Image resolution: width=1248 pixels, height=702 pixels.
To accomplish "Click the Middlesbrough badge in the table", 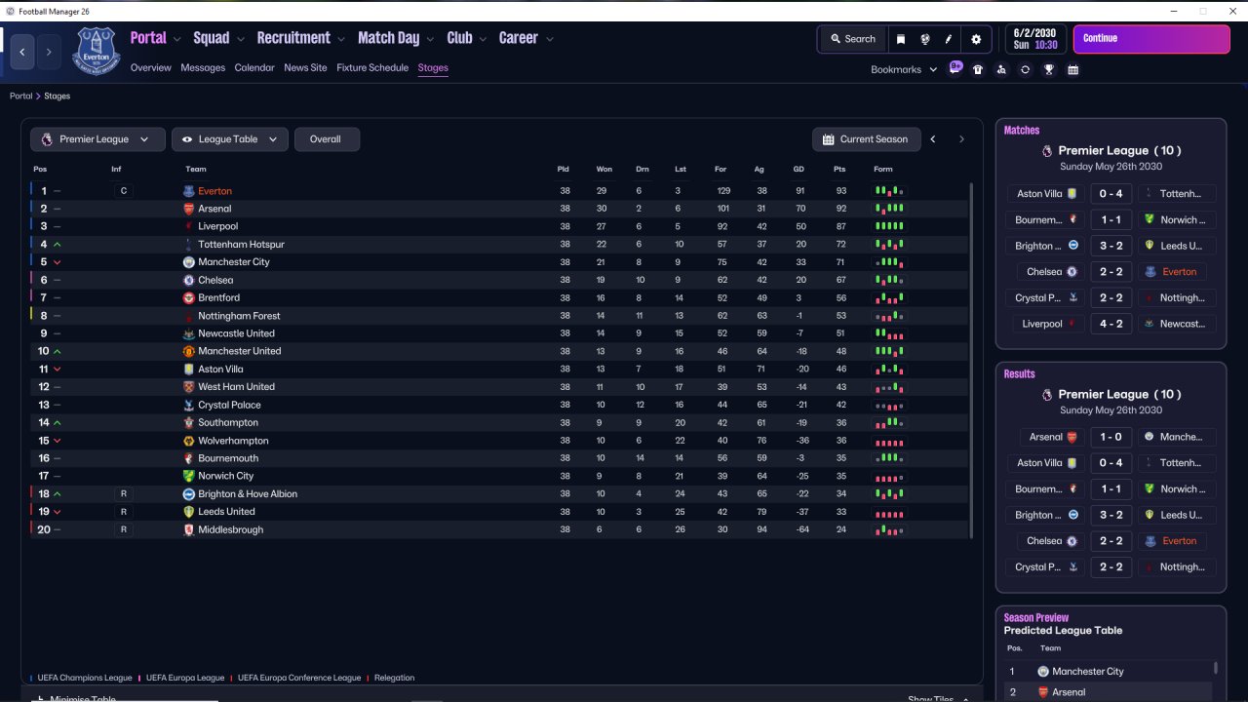I will click(x=189, y=529).
